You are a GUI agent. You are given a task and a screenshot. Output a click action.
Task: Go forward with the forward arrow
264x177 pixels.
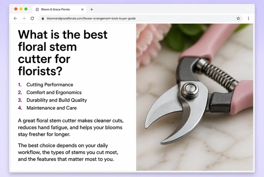(x=24, y=18)
